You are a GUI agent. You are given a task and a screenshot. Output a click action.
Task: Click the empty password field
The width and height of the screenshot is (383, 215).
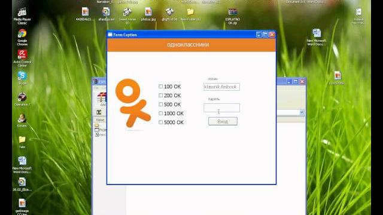click(221, 107)
